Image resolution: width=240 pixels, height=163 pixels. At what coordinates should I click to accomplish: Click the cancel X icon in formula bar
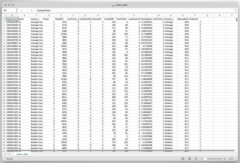pos(21,10)
